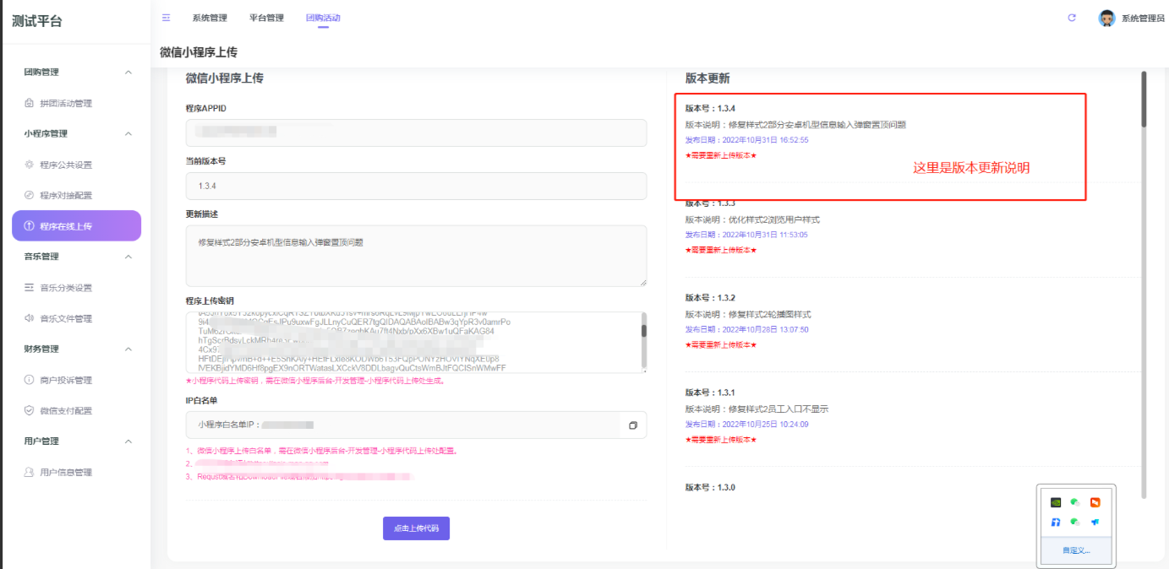Collapse the 财务管理 menu group
This screenshot has width=1169, height=569.
pyautogui.click(x=128, y=349)
